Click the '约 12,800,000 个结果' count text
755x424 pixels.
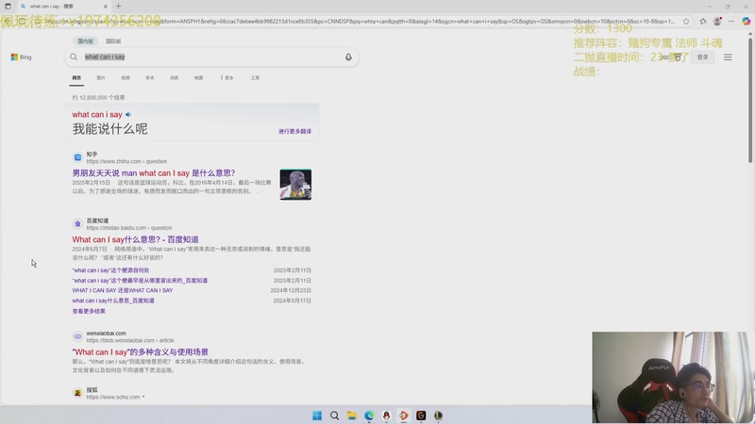(x=99, y=98)
